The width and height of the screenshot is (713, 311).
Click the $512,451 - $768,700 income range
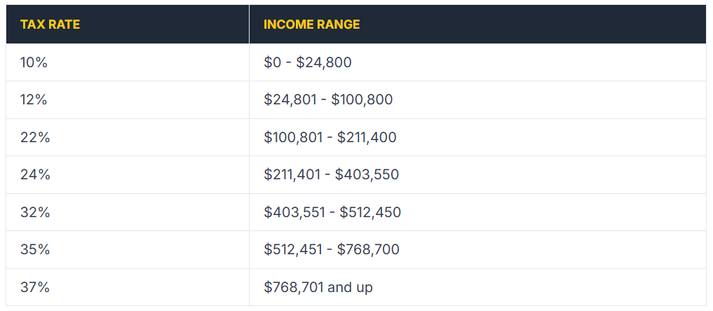coord(332,249)
